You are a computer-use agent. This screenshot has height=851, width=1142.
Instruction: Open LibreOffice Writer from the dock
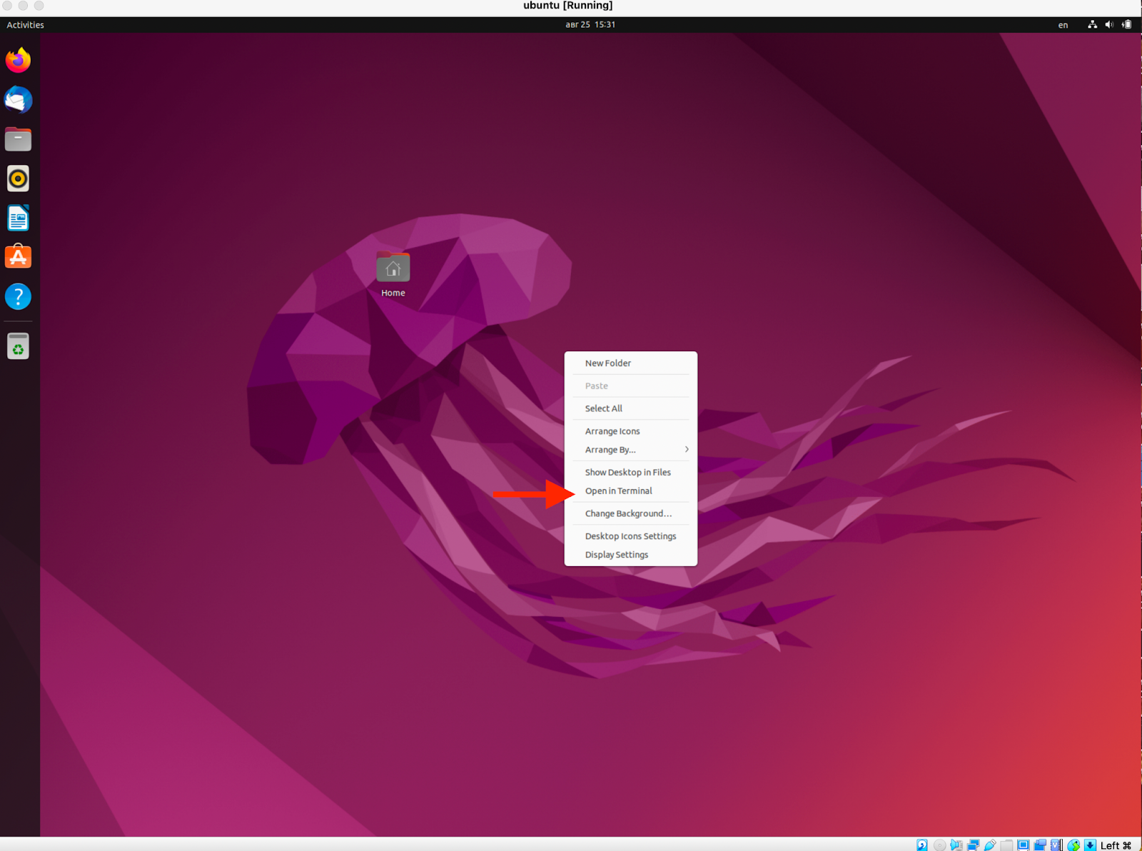(19, 218)
